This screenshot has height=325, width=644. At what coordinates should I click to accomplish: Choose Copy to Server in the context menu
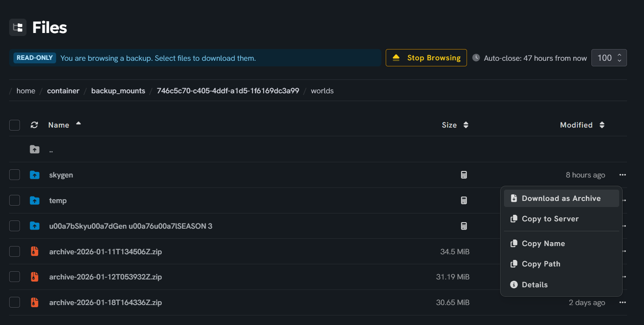tap(561, 219)
